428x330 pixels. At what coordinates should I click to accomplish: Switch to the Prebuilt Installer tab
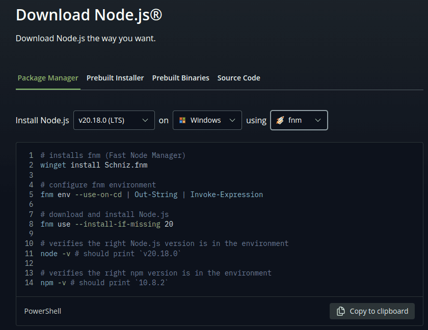tap(115, 78)
